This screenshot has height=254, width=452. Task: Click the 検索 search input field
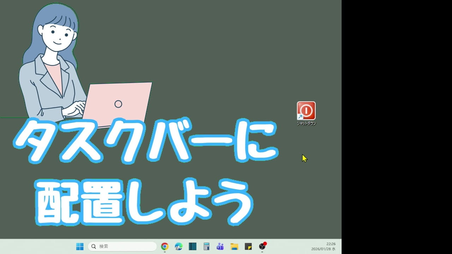coord(120,246)
